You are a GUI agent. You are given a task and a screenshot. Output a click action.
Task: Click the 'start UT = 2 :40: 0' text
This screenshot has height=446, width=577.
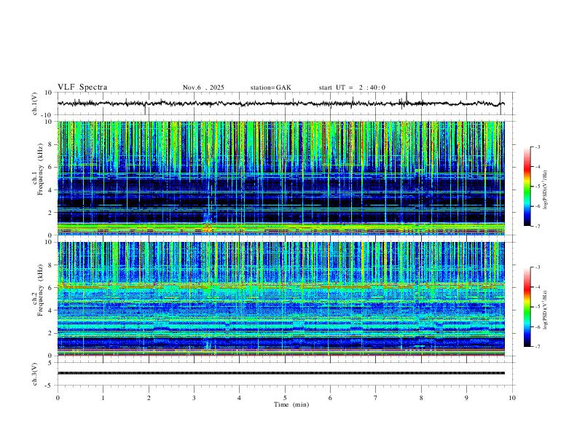pos(352,87)
